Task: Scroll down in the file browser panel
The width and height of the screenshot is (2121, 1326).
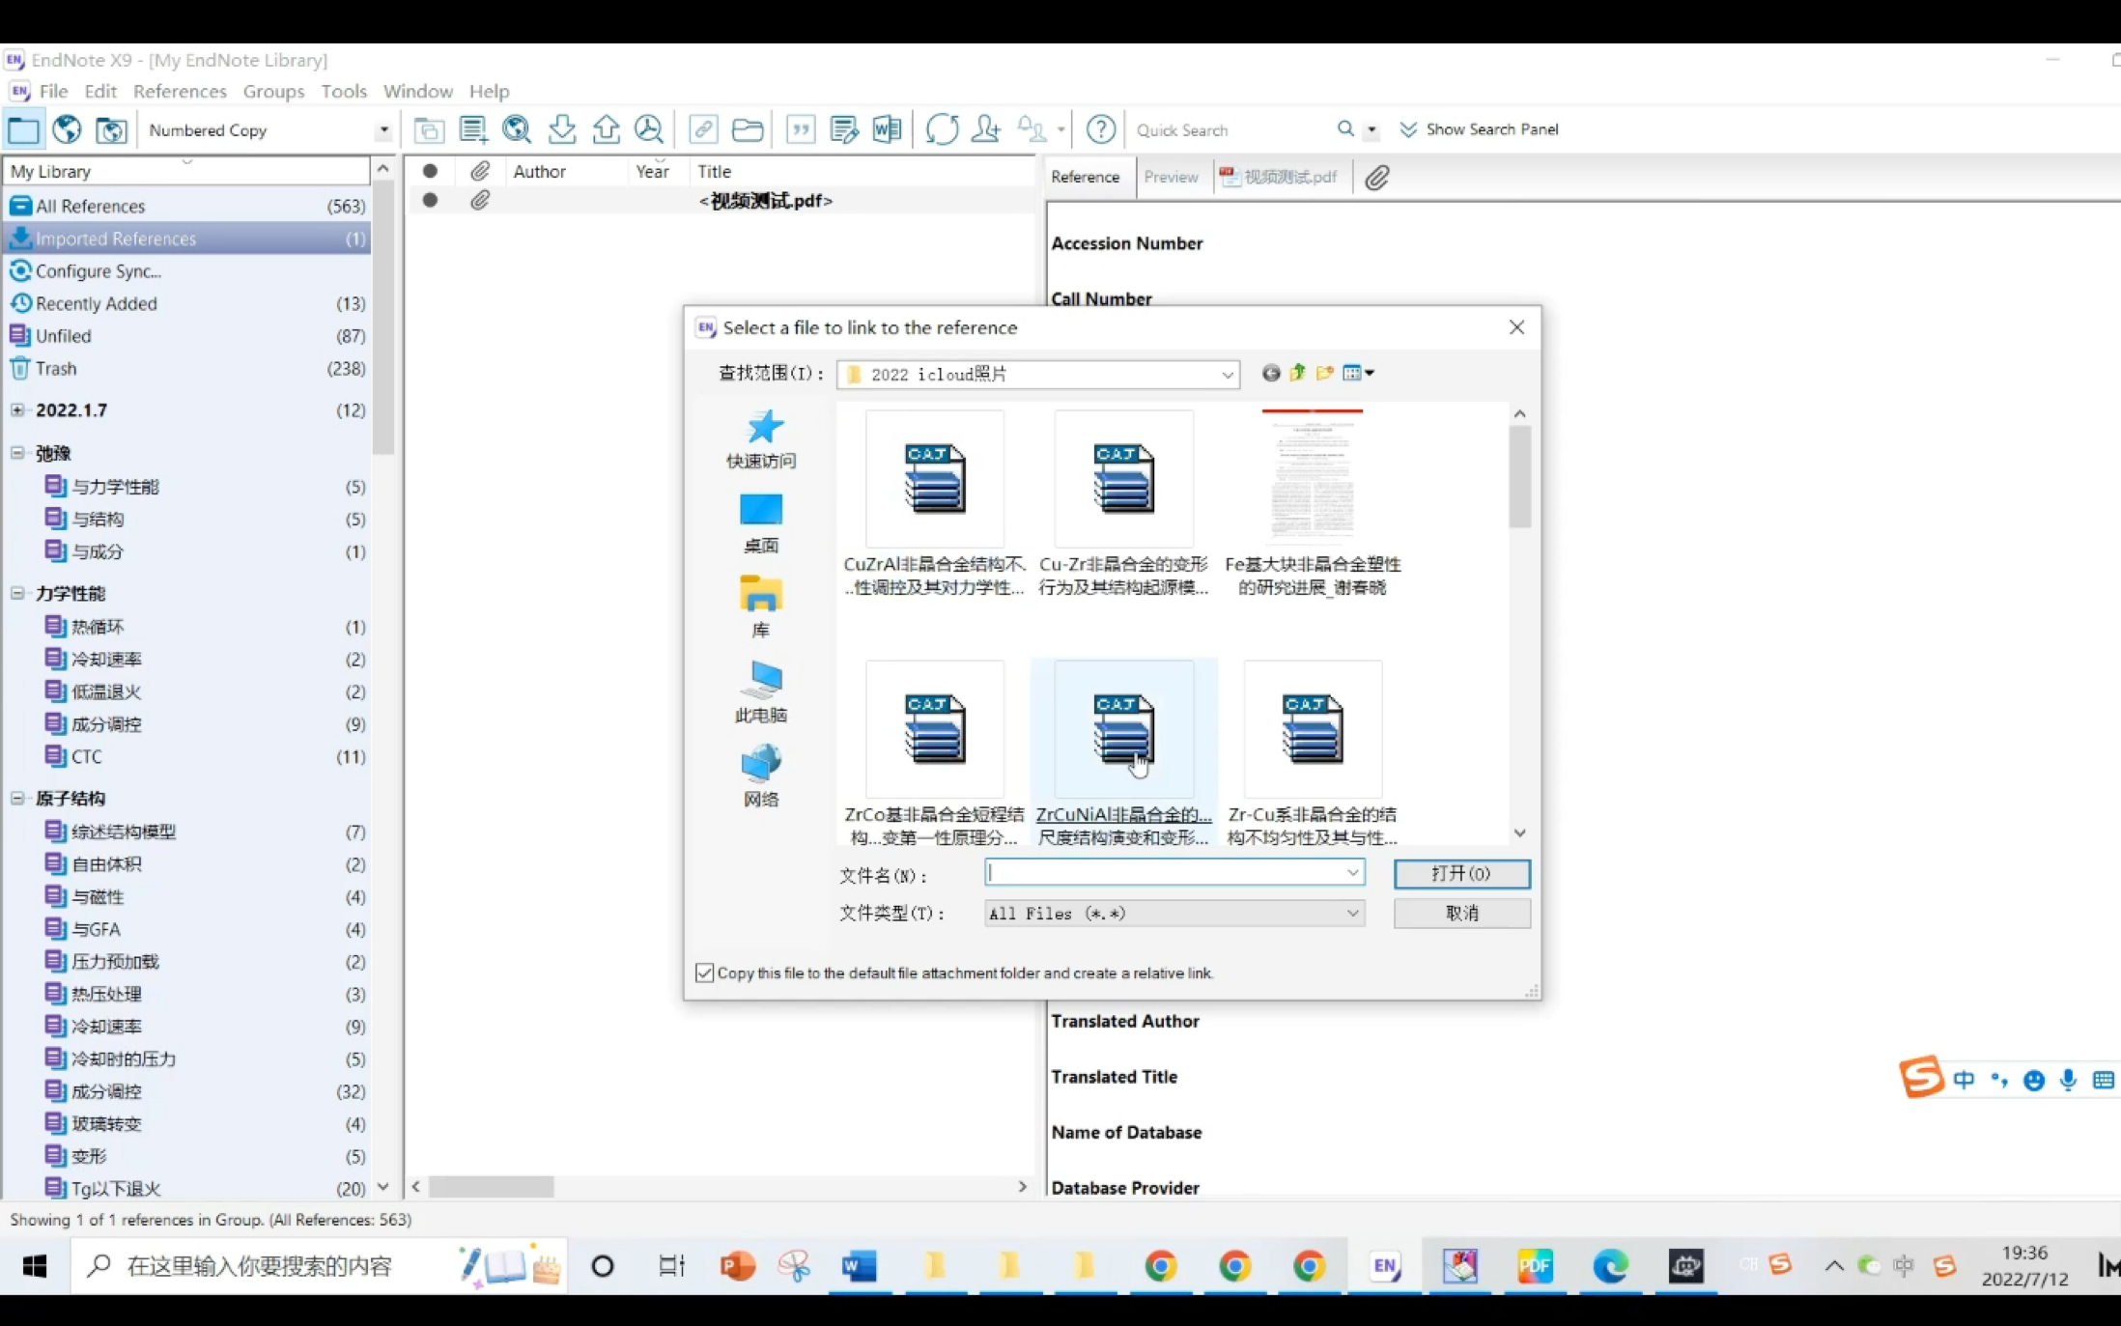Action: (x=1519, y=837)
